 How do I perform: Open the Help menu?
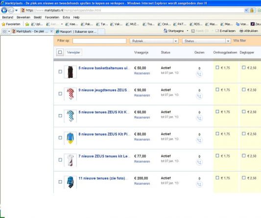76,17
